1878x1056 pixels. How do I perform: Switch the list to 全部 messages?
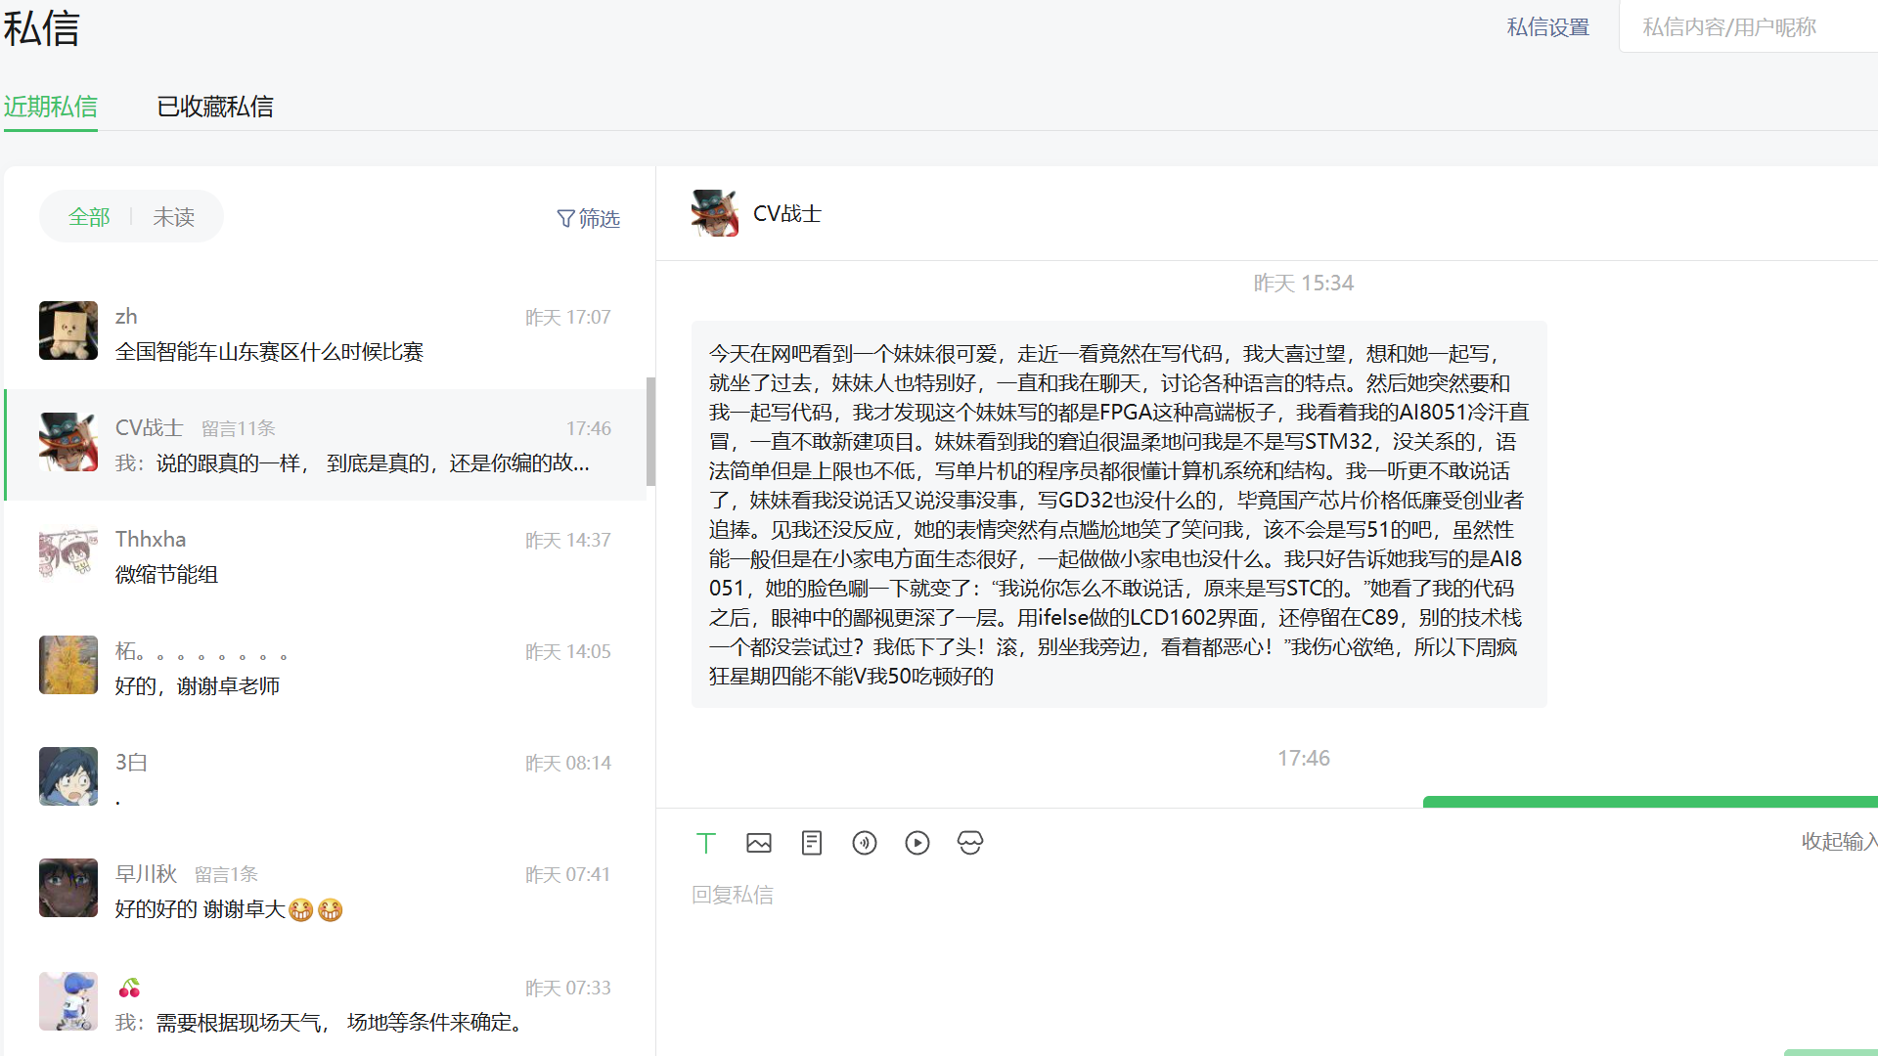[89, 217]
